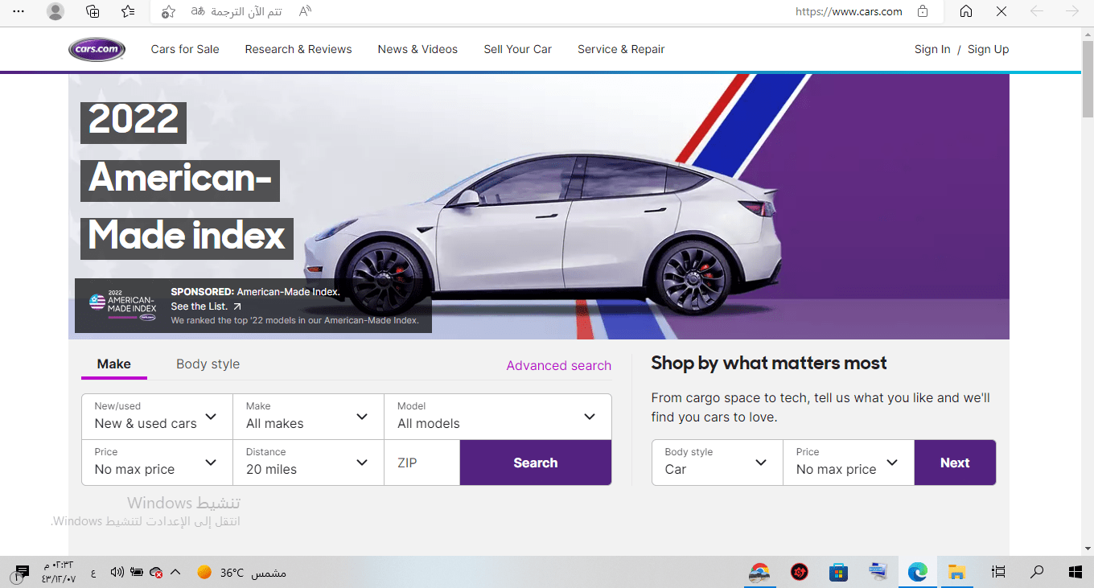The width and height of the screenshot is (1094, 588).
Task: Click into the ZIP input field
Action: 422,463
